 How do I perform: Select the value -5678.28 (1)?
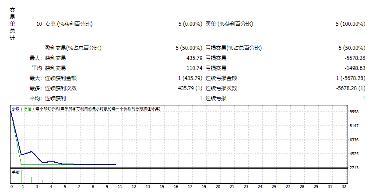351,88
